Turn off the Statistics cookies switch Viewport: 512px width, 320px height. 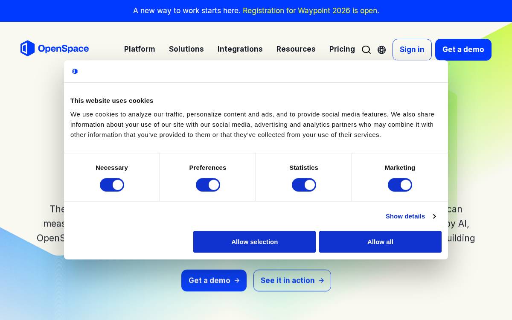[x=304, y=185]
